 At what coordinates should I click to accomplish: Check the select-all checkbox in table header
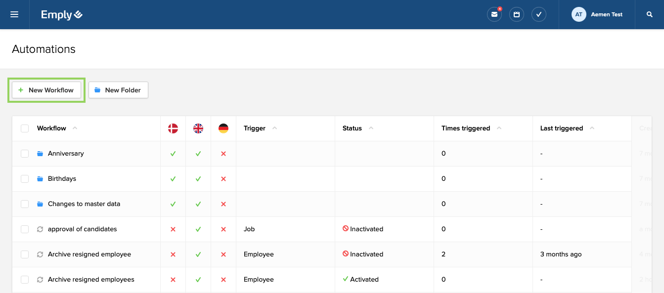tap(25, 128)
